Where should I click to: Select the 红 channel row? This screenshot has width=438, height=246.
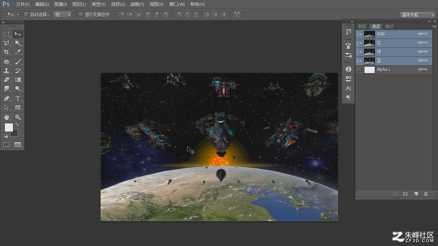(394, 43)
